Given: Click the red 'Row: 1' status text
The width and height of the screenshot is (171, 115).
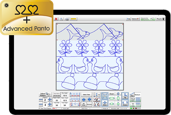Looking at the screenshot, I should pos(55,108).
